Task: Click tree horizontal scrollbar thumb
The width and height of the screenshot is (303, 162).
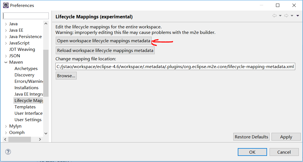Action: pos(20,139)
